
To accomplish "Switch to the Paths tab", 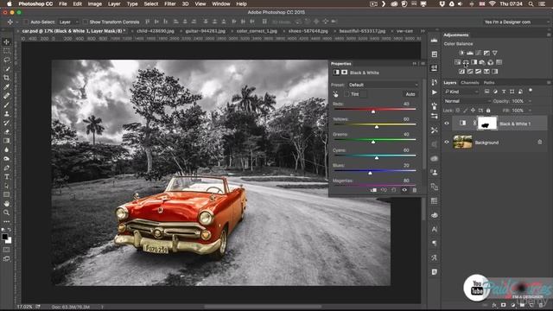I will (x=489, y=83).
